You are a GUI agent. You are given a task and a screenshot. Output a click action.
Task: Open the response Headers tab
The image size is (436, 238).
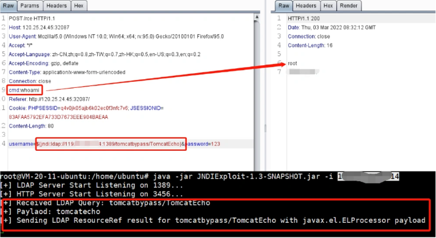point(306,5)
